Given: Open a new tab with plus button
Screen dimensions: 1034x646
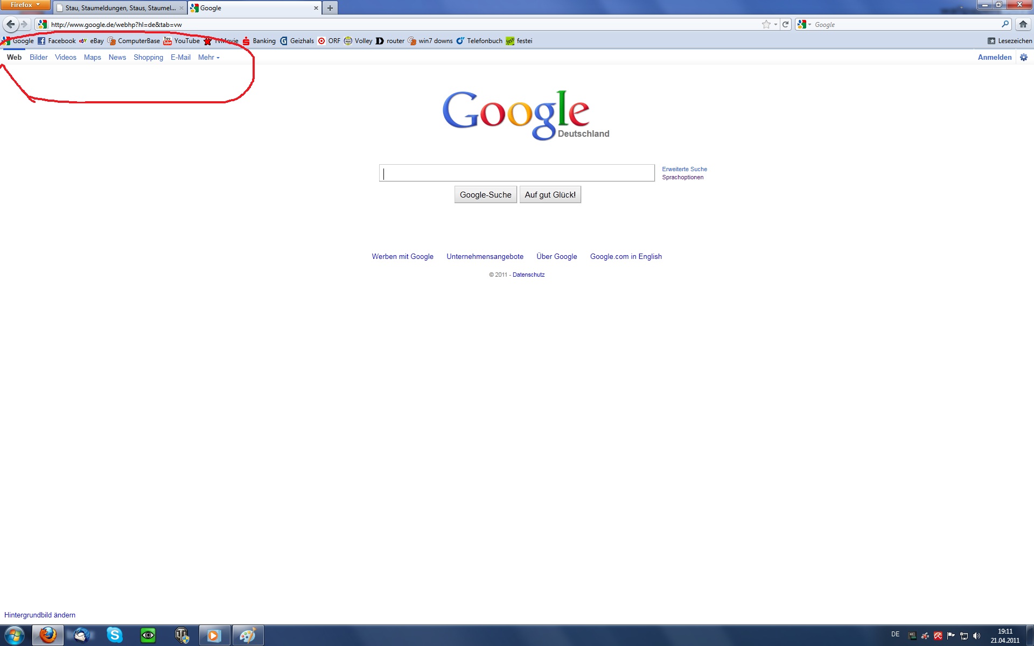Looking at the screenshot, I should 330,8.
